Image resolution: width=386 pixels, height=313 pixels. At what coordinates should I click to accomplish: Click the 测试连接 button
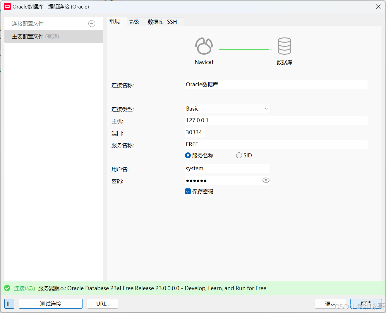click(51, 304)
